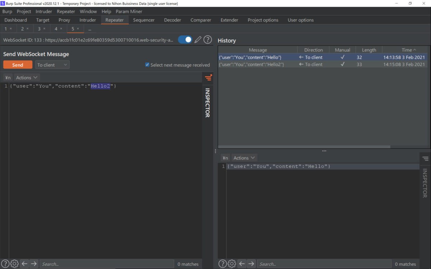431x269 pixels.
Task: Open the Repeater menu in menu bar
Action: [66, 11]
